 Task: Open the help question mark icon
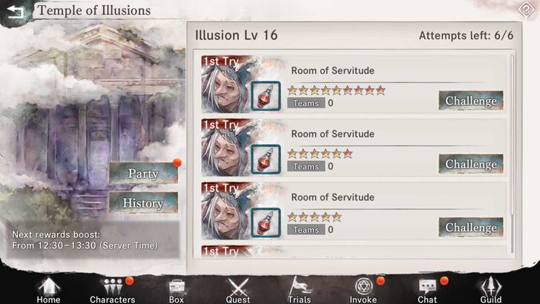click(526, 10)
